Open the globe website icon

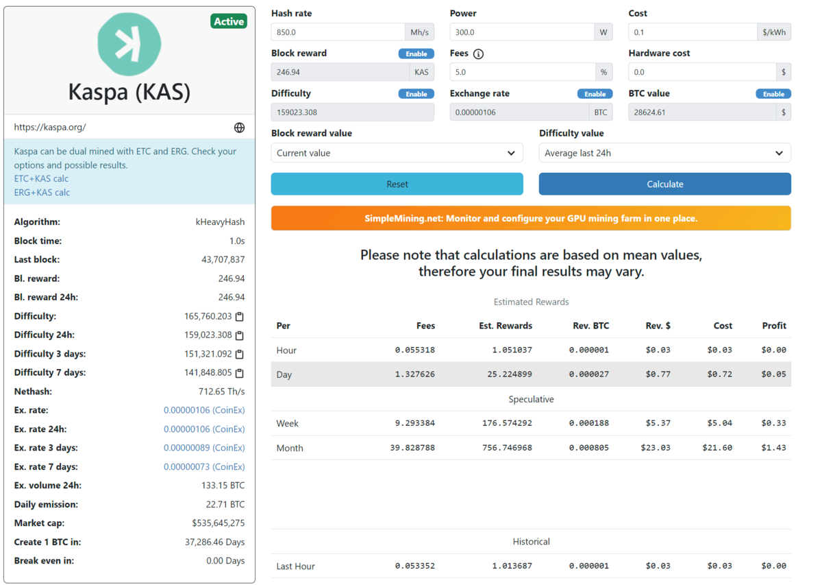(239, 128)
